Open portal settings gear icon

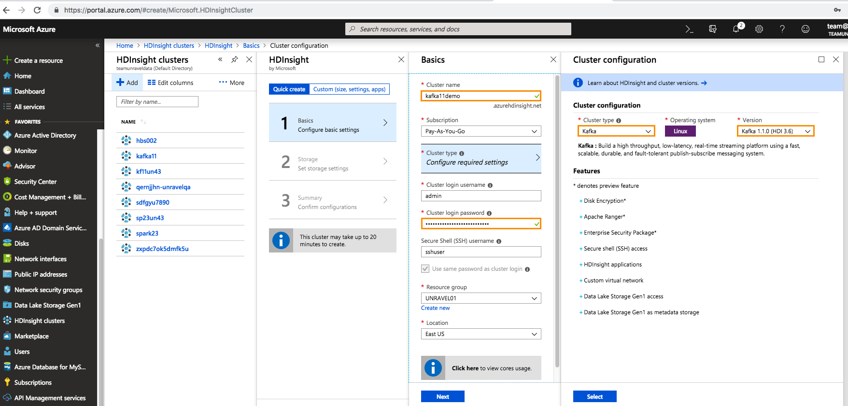click(x=759, y=29)
